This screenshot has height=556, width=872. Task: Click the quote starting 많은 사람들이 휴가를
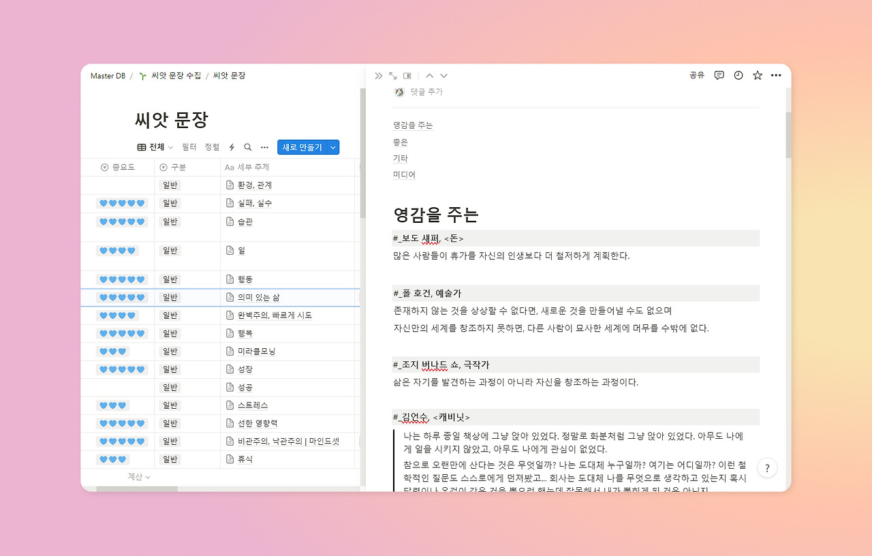point(512,256)
